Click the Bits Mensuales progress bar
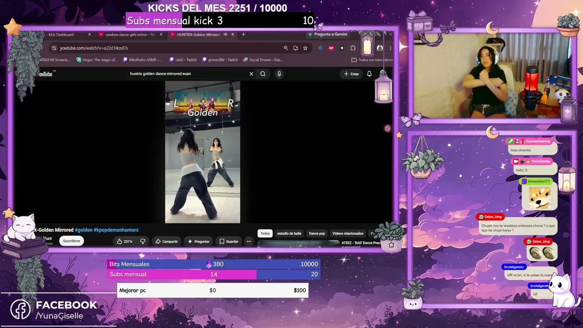Viewport: 583px width, 328px height. point(214,264)
